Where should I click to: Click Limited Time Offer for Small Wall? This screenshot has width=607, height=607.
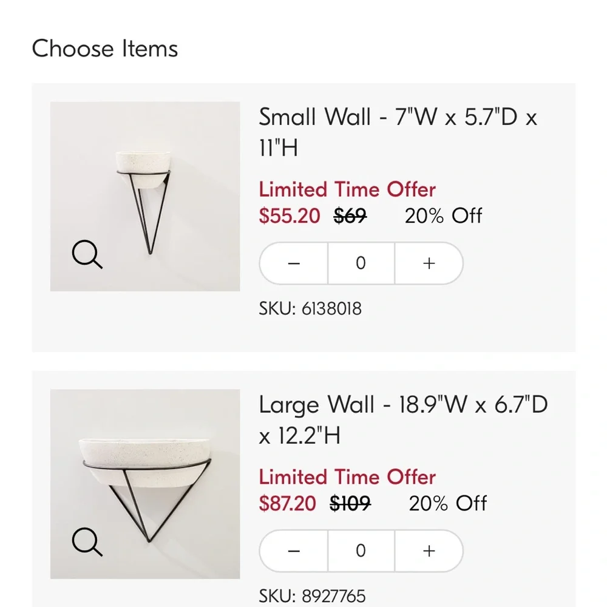[x=347, y=189]
